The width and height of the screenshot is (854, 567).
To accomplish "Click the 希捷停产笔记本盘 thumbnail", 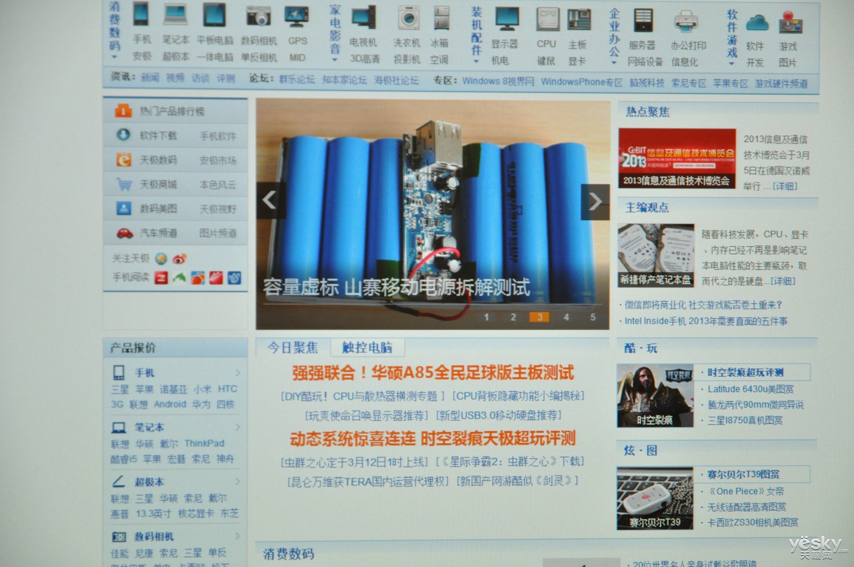I will click(x=655, y=255).
